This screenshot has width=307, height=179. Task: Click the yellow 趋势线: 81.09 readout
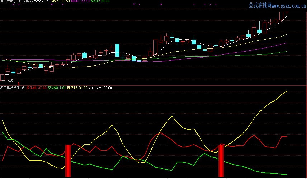point(77,88)
